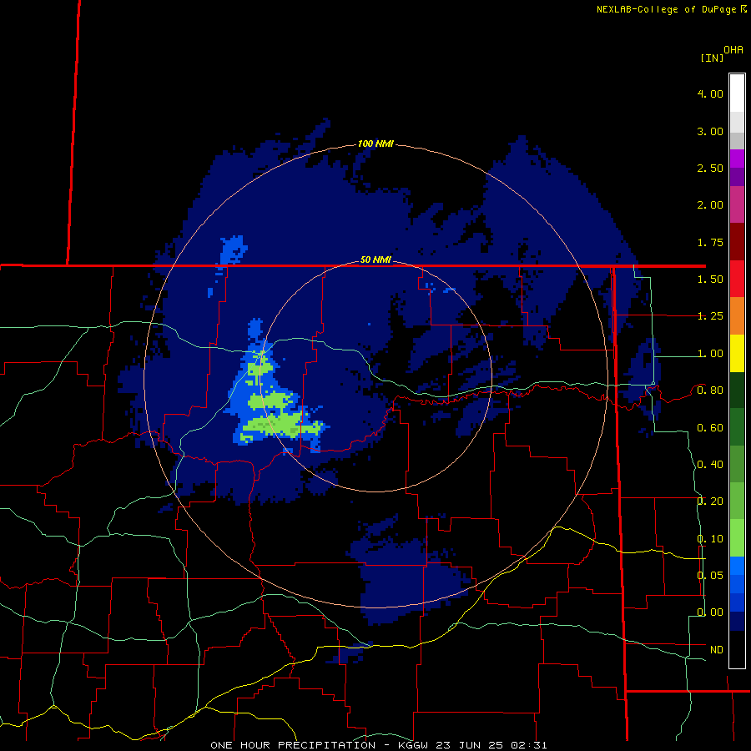Image resolution: width=751 pixels, height=751 pixels.
Task: Click the 0.40 scale value
Action: (x=710, y=465)
